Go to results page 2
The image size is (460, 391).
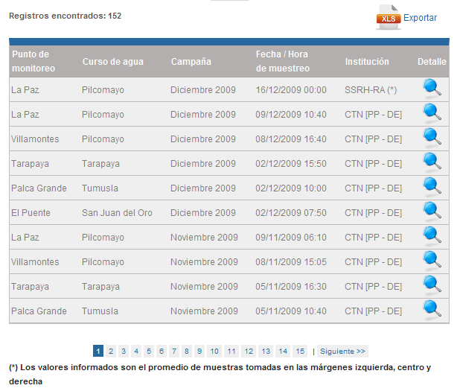pos(111,351)
